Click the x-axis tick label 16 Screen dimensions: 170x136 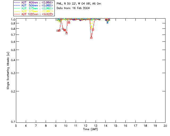click(x=126, y=126)
